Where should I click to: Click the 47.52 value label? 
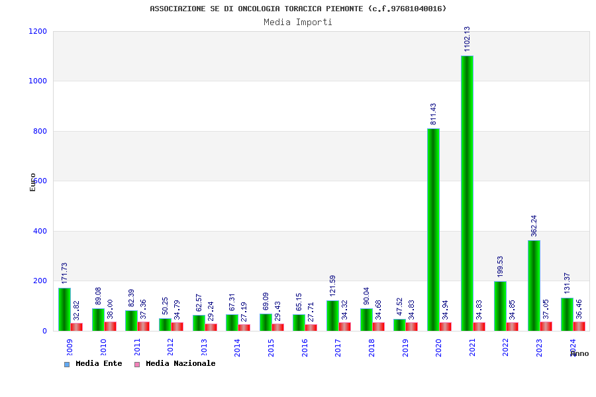(399, 306)
